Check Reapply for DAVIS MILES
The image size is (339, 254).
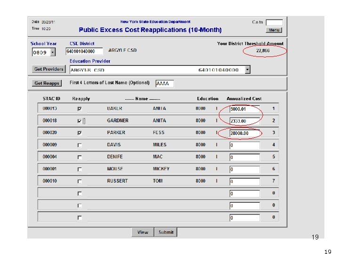point(80,145)
